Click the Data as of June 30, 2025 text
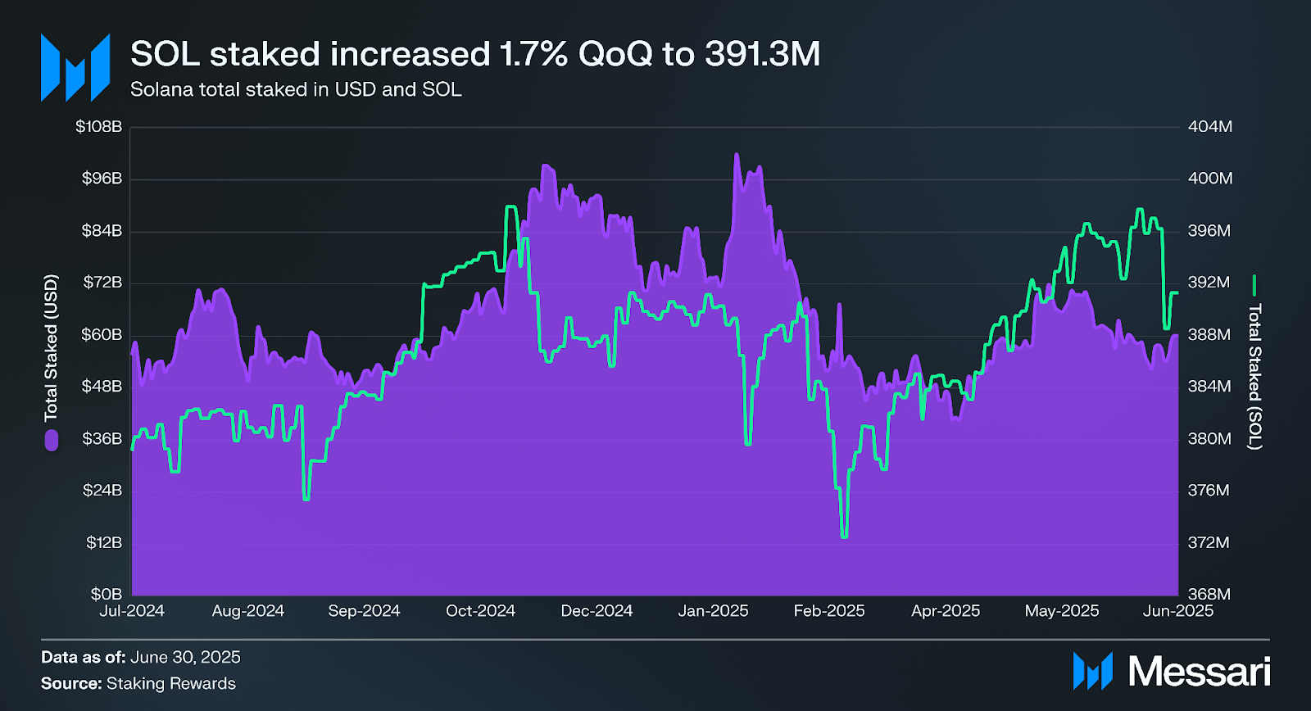 [x=141, y=657]
